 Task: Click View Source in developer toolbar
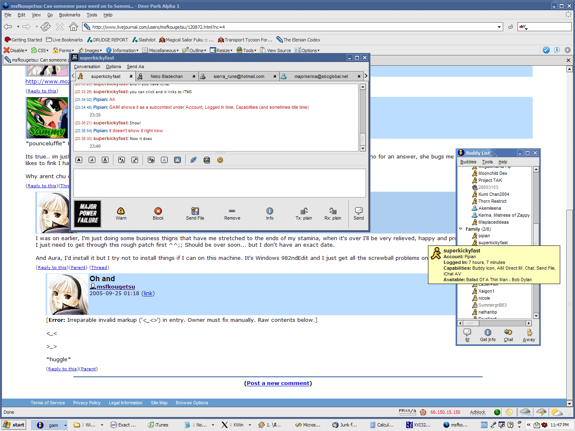[x=275, y=50]
